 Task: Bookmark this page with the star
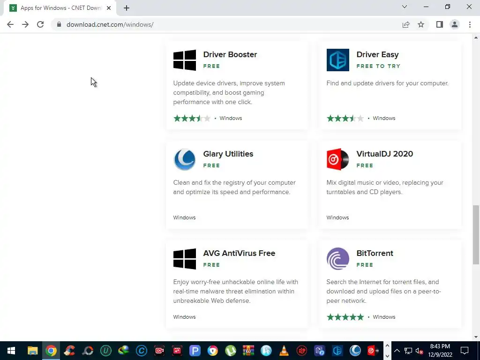(x=421, y=24)
